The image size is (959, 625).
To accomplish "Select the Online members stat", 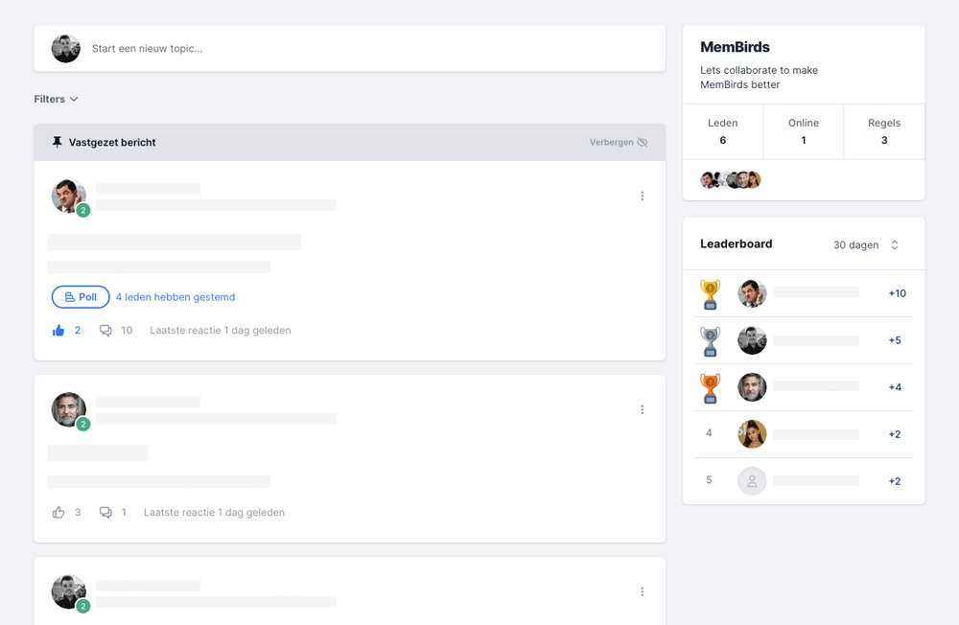I will point(804,131).
